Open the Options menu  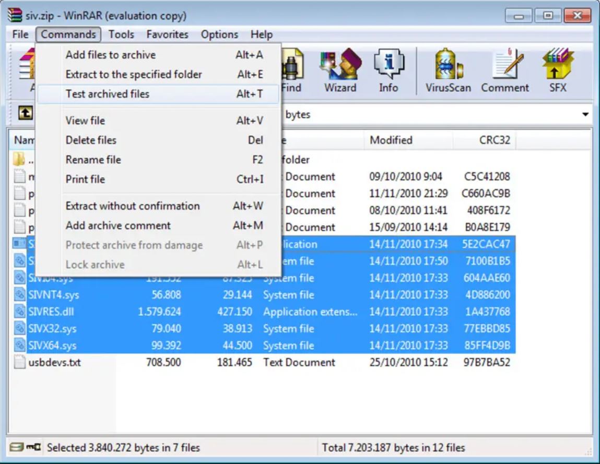(220, 34)
